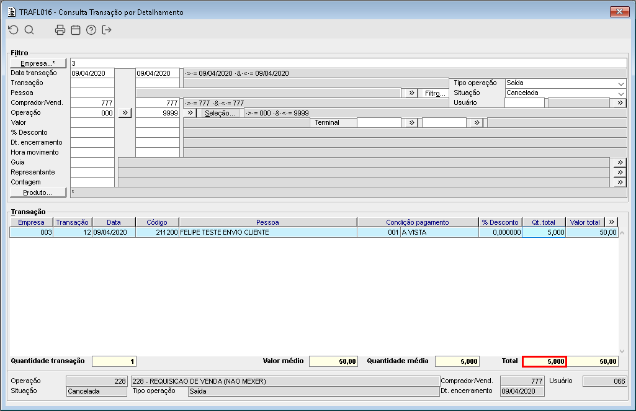Click the Valor total column header
Viewport: 636px width, 411px height.
[x=585, y=222]
